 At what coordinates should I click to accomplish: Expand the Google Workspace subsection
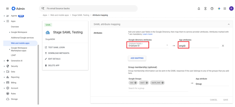pos(10,32)
